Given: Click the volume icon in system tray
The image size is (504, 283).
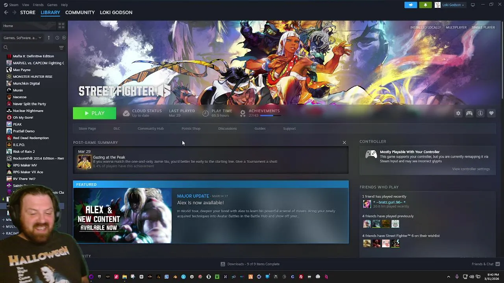Looking at the screenshot, I should coord(472,277).
